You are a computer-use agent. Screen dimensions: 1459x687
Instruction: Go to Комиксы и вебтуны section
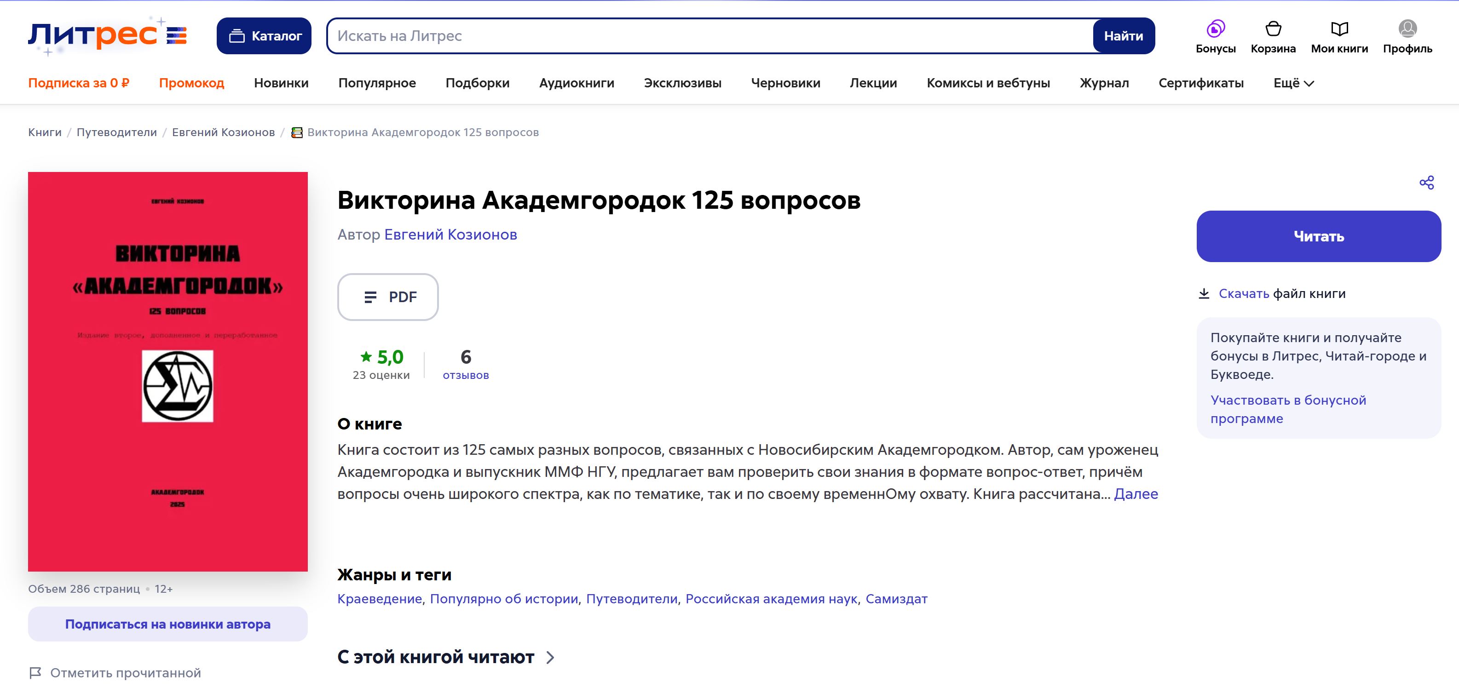[988, 83]
